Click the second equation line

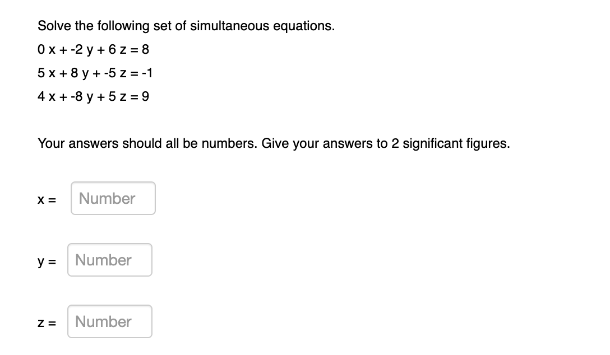[95, 73]
